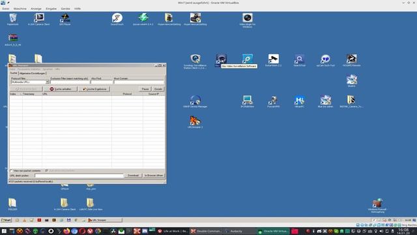The image size is (417, 235).
Task: Open the Anzeige menu of VirtualBox
Action: (36, 8)
